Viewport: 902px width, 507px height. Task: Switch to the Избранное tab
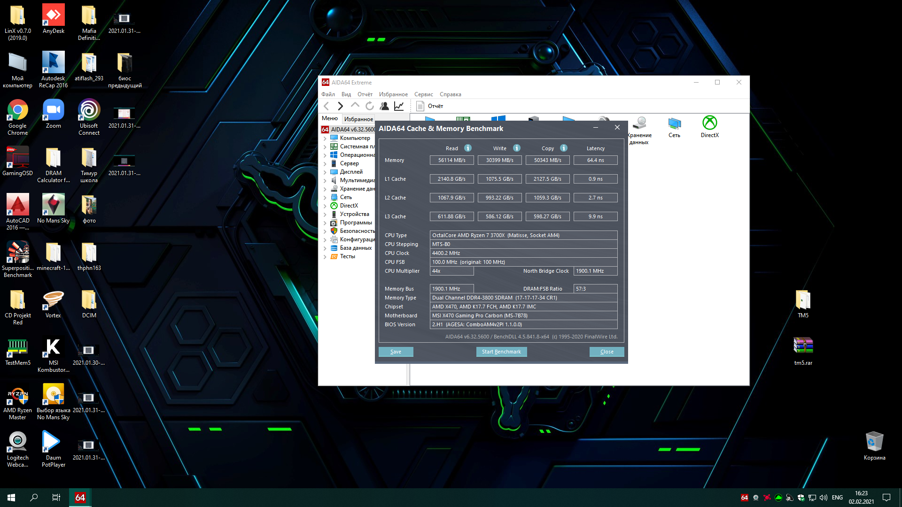pyautogui.click(x=358, y=119)
